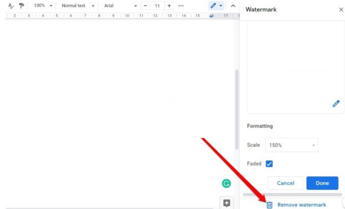The height and width of the screenshot is (209, 345).
Task: Open the three-dot more options menu
Action: pos(181,6)
